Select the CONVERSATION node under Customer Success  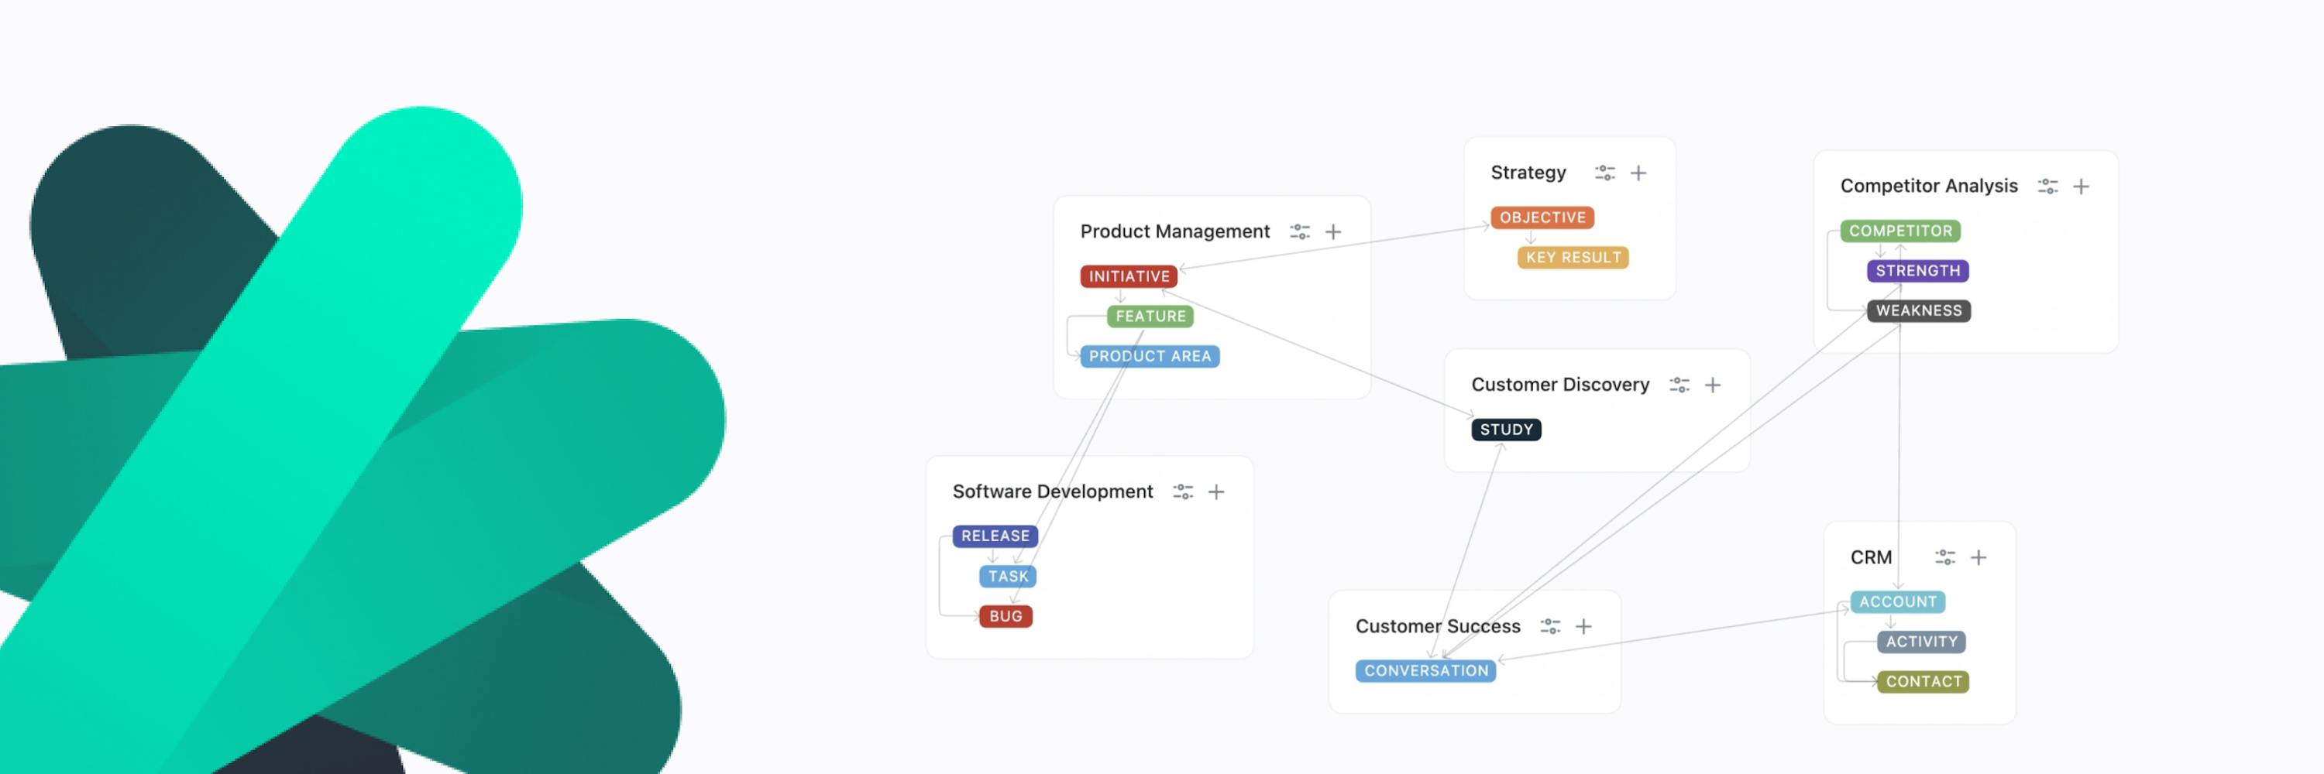[x=1425, y=670]
